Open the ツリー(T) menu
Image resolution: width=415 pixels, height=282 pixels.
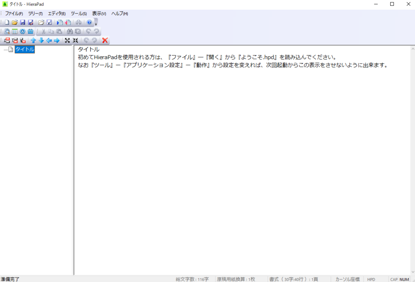36,13
